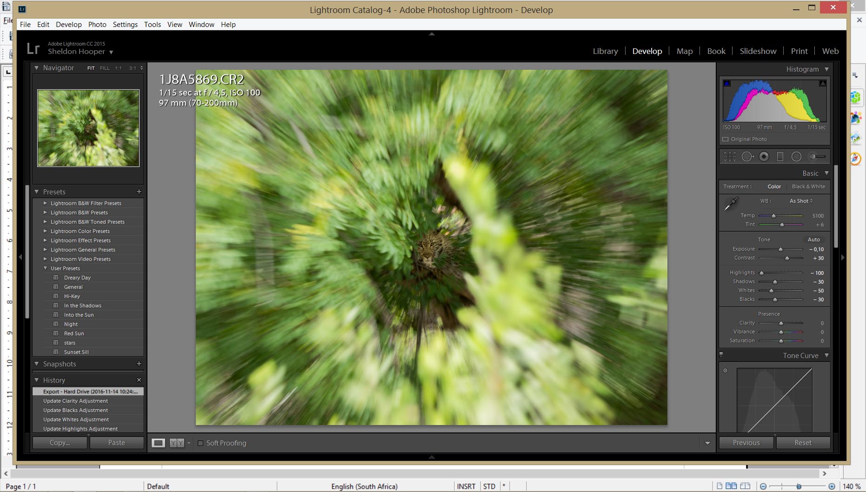
Task: Select the Graduated Filter tool
Action: pos(780,157)
